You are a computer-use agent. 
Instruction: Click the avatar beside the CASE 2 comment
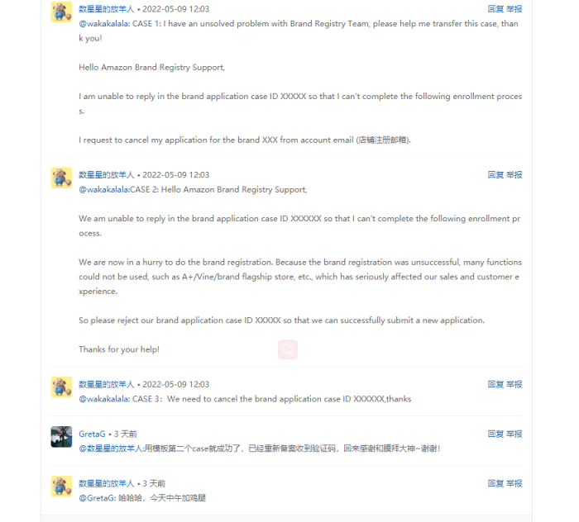click(x=61, y=178)
